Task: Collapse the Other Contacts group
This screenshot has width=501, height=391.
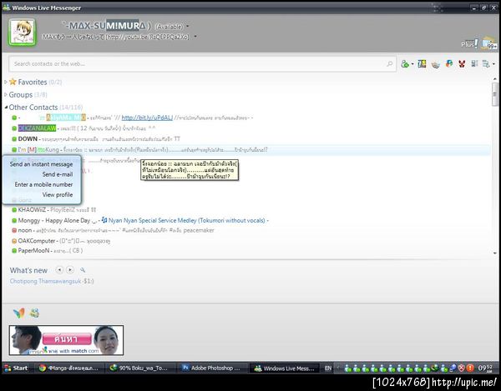Action: (6, 108)
